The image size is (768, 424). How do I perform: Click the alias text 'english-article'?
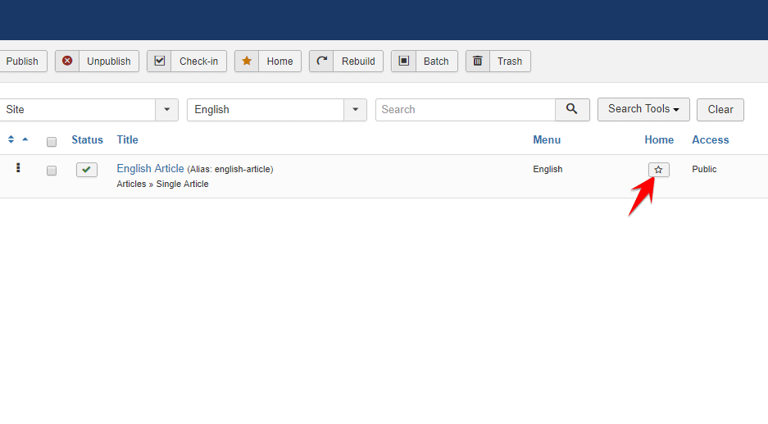pyautogui.click(x=243, y=169)
